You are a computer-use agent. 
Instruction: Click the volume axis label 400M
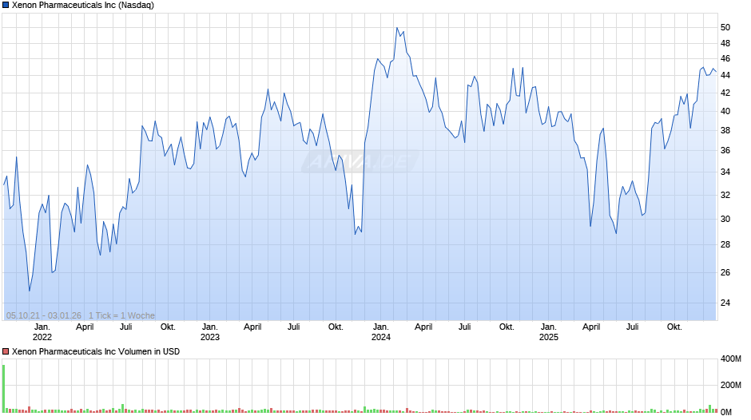[x=731, y=359]
